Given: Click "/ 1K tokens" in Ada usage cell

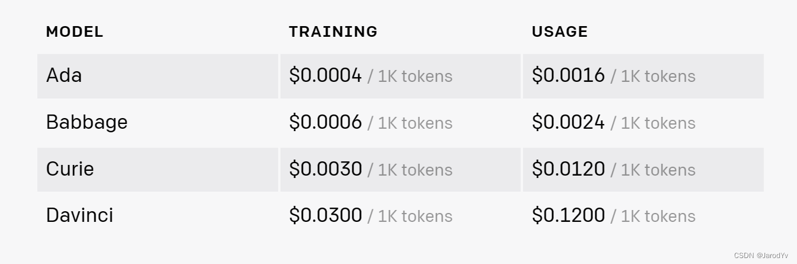Looking at the screenshot, I should click(x=653, y=77).
